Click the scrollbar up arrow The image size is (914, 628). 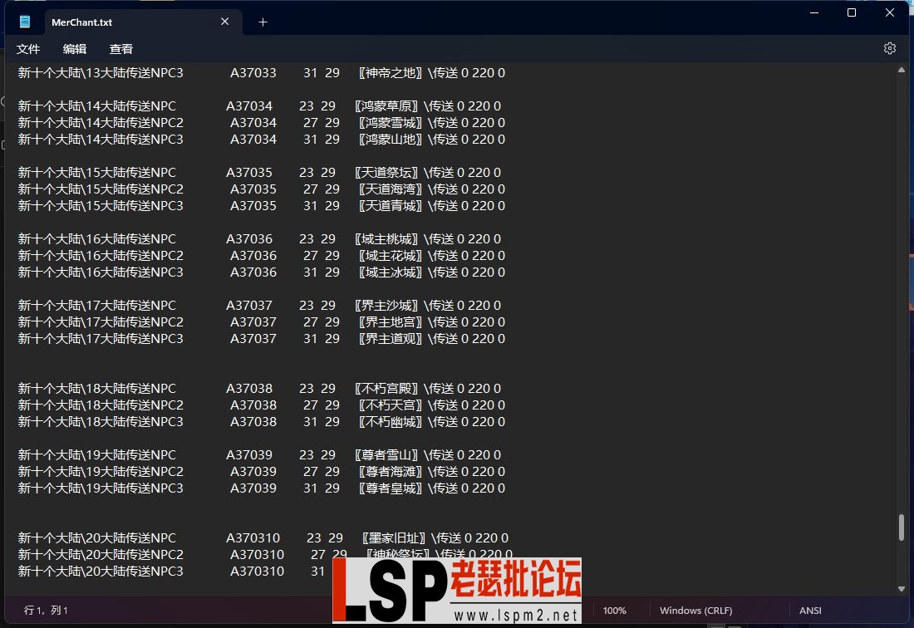[x=902, y=70]
